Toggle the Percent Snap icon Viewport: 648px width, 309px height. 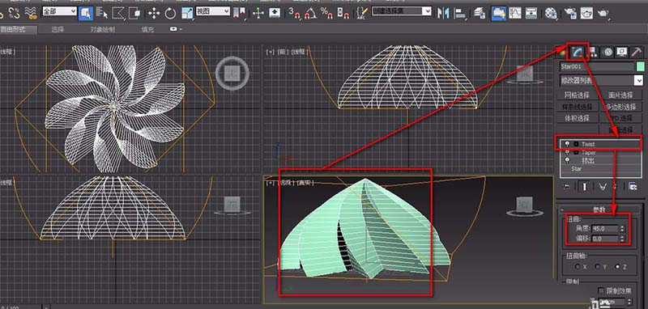[327, 13]
